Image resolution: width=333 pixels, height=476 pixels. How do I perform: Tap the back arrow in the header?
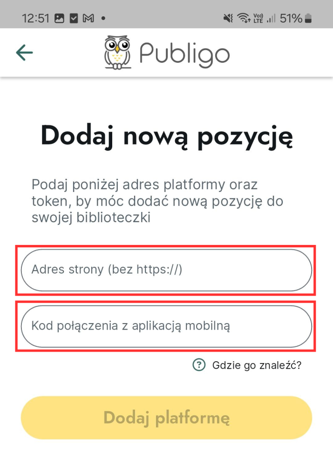tap(24, 53)
